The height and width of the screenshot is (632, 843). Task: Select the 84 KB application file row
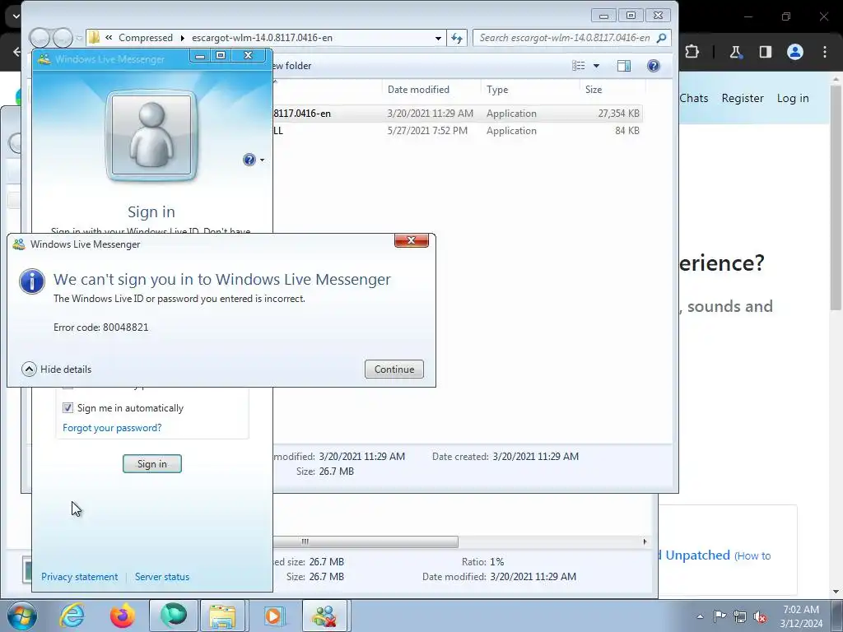coord(457,131)
